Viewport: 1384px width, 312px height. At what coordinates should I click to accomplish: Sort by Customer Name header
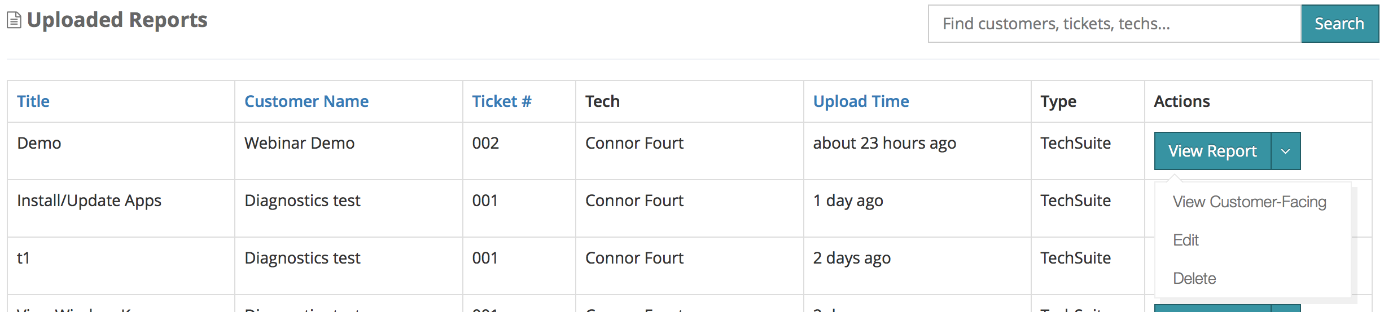point(306,101)
